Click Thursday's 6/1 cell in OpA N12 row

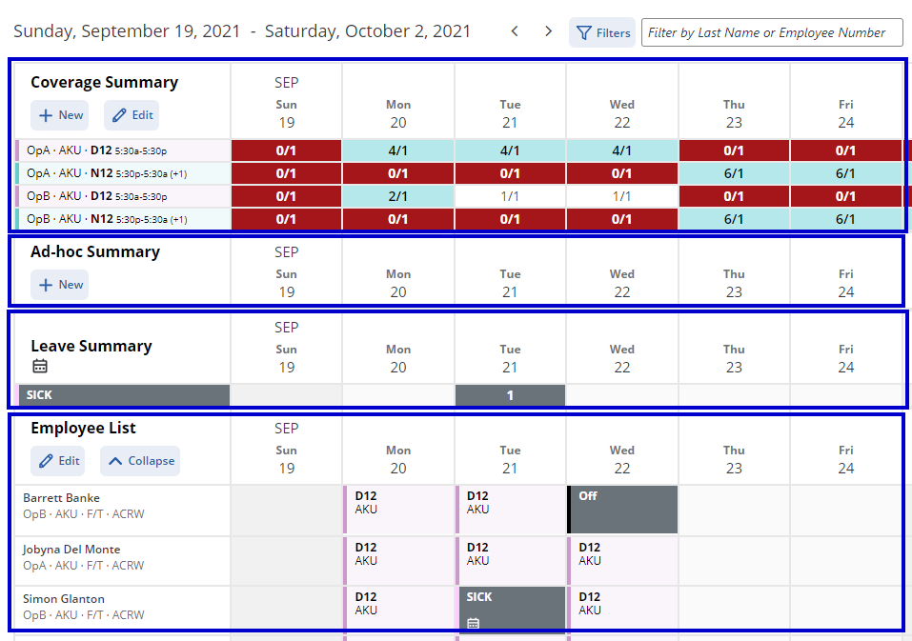[x=734, y=172]
